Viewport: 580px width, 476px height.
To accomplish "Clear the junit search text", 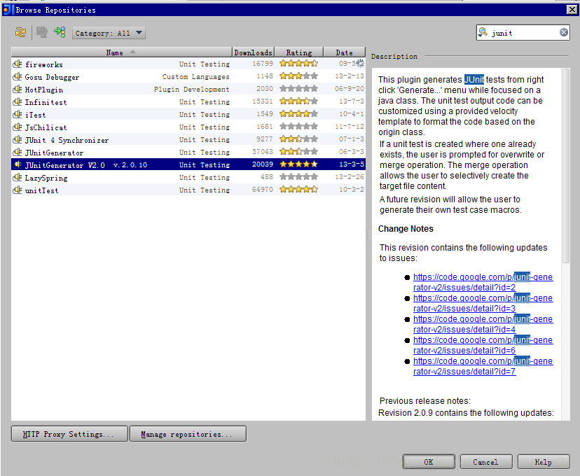I will (x=564, y=32).
